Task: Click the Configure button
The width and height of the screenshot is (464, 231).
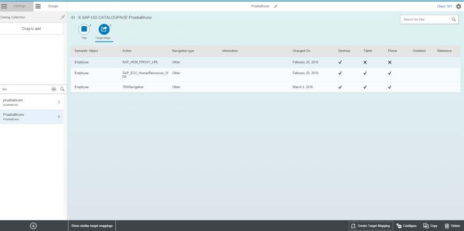Action: (x=406, y=226)
